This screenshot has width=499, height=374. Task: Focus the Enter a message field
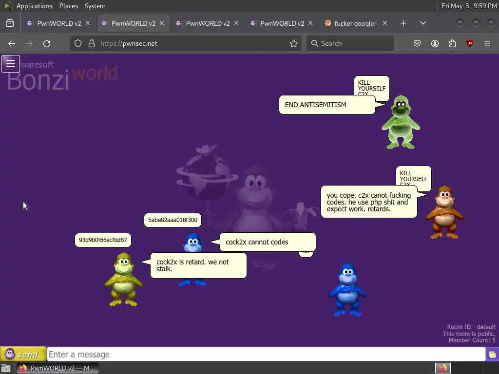tap(266, 355)
